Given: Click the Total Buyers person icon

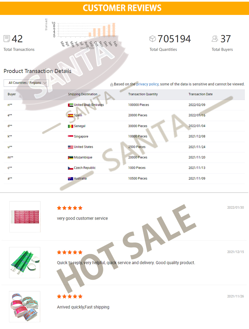Looking at the screenshot, I should click(x=215, y=38).
